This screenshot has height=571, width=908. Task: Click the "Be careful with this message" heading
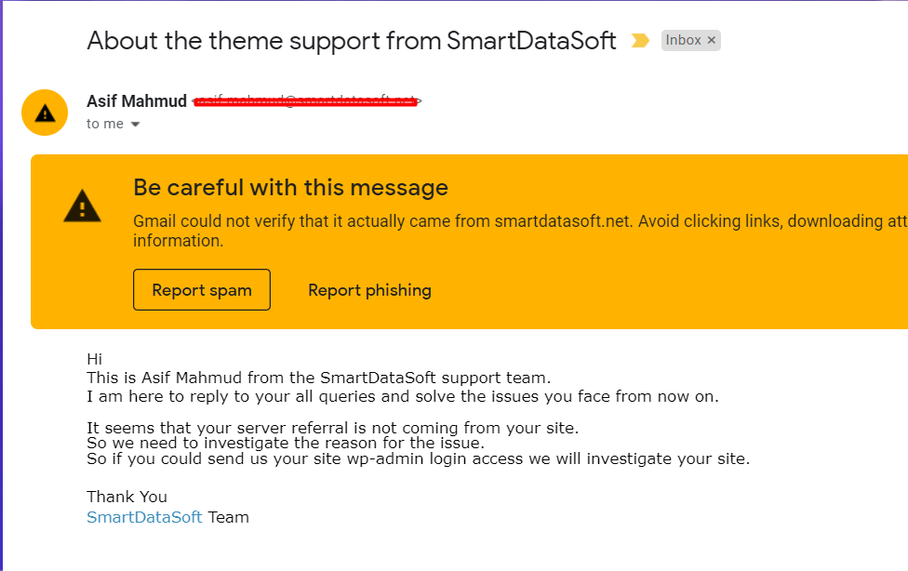tap(290, 188)
